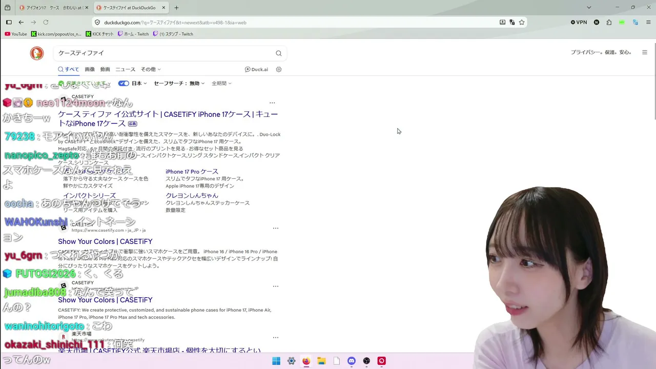656x369 pixels.
Task: Click the install/download icon in address bar
Action: click(502, 23)
